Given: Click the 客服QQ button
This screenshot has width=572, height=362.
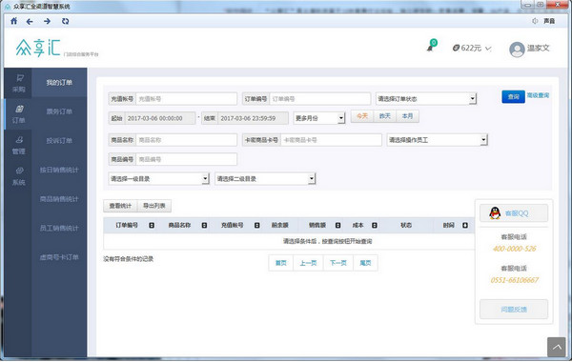Looking at the screenshot, I should tap(514, 213).
